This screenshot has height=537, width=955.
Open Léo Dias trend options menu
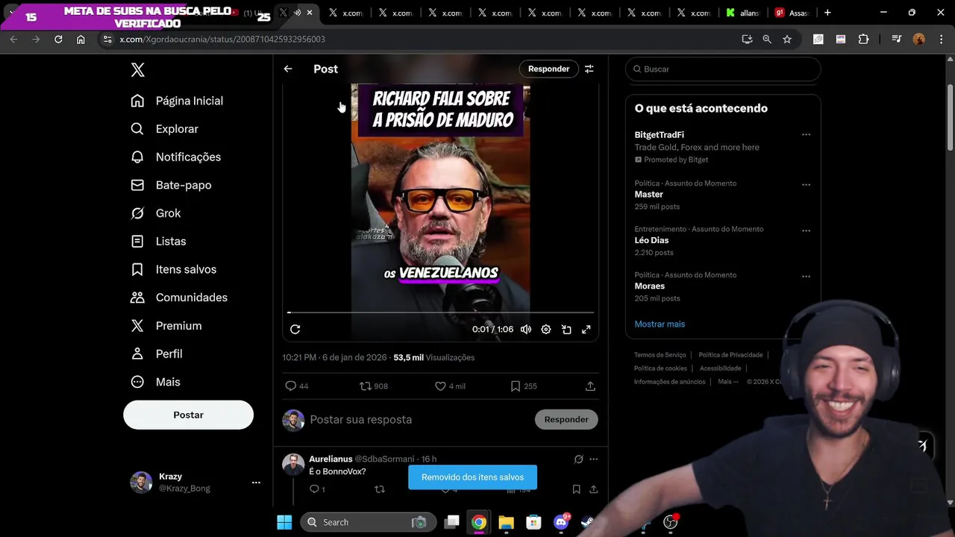(x=806, y=230)
